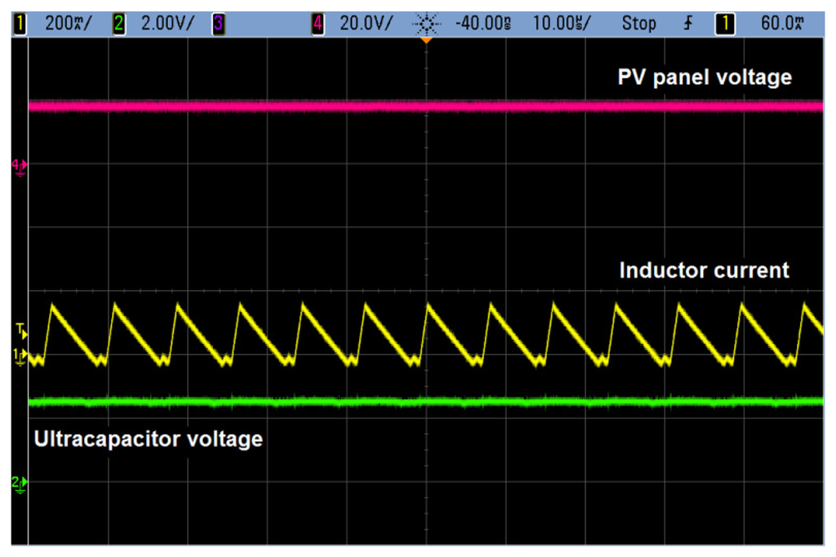
Task: Click channel 1 ground level marker
Action: coord(19,355)
